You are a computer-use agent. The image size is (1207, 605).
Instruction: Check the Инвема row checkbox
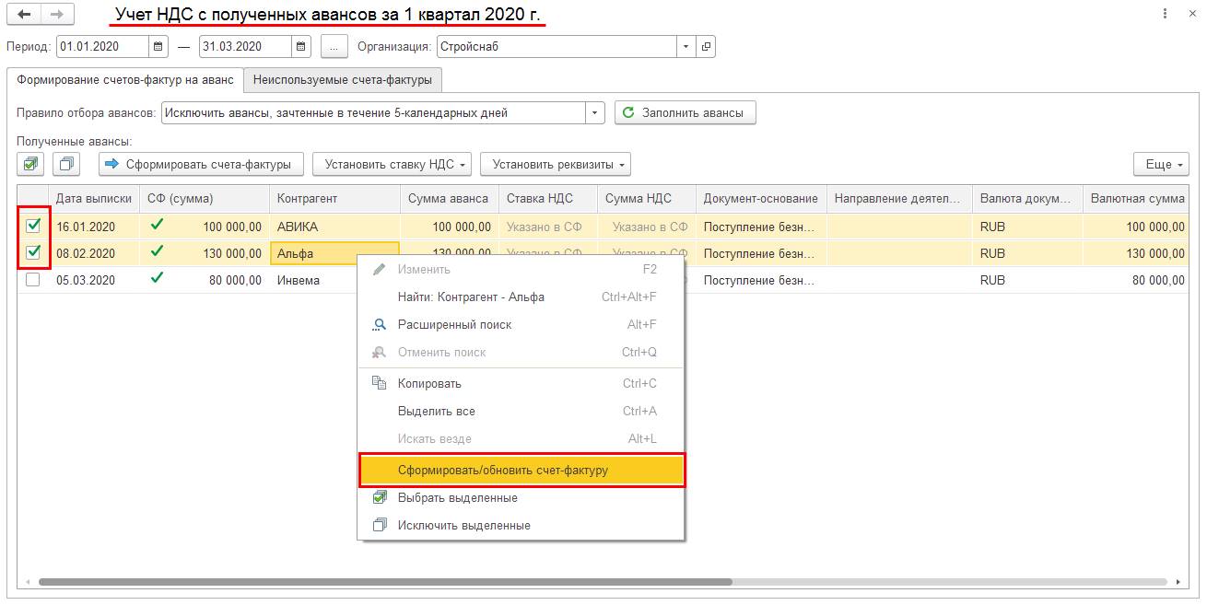pos(33,280)
